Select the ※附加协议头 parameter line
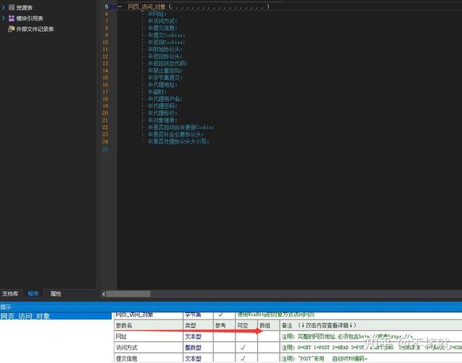Viewport: 462px width, 363px height. (165, 49)
